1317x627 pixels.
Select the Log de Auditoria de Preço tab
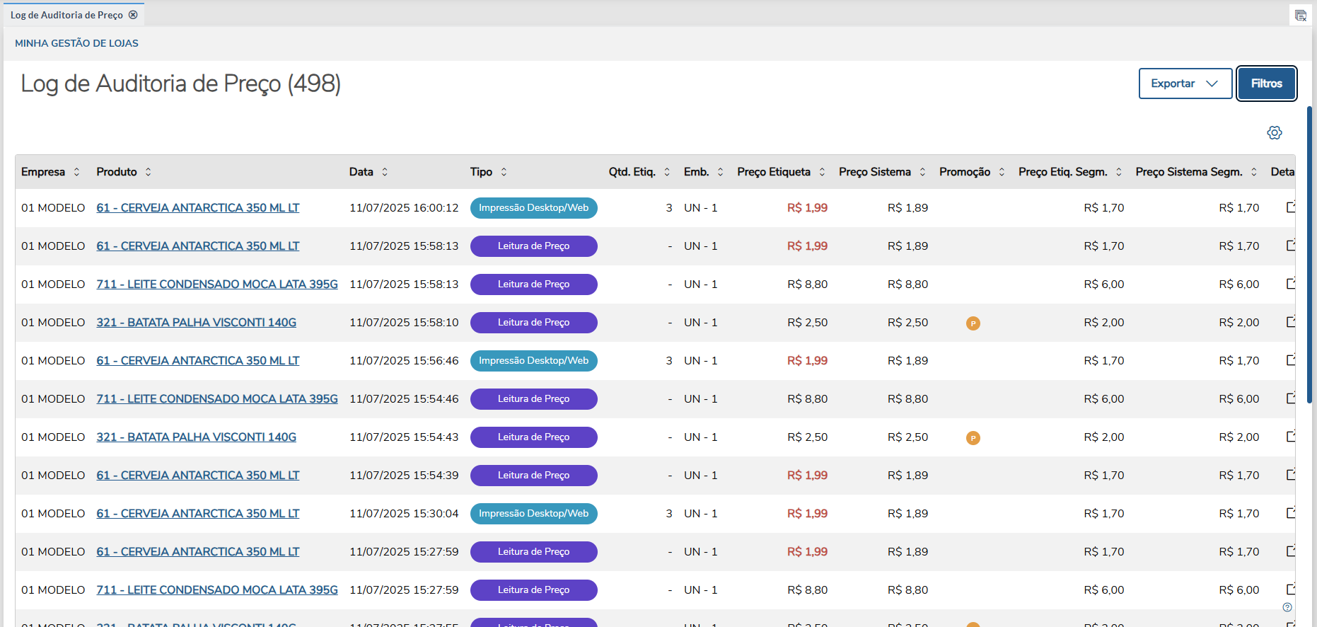click(x=66, y=15)
